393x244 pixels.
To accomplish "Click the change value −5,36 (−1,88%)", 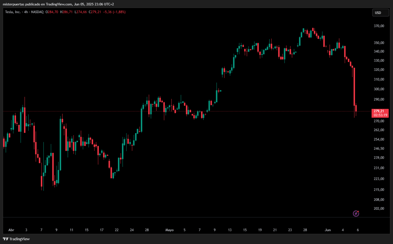I will [114, 12].
